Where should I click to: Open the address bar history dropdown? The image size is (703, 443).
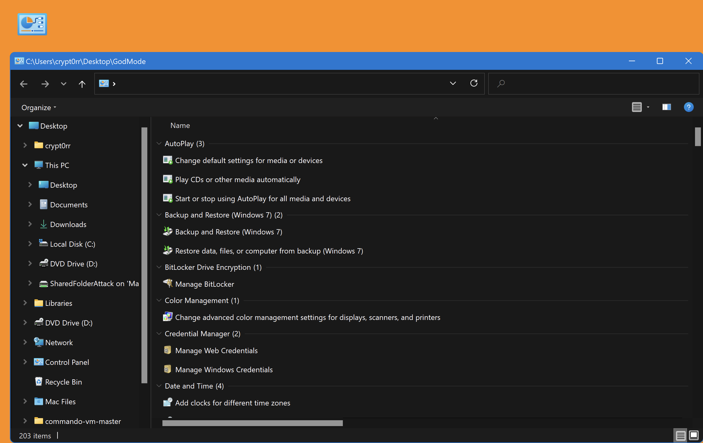453,83
